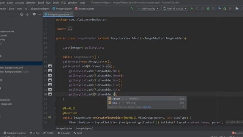This screenshot has height=137, width=243.
Task: Open the Profiler tool window
Action: tap(49, 133)
